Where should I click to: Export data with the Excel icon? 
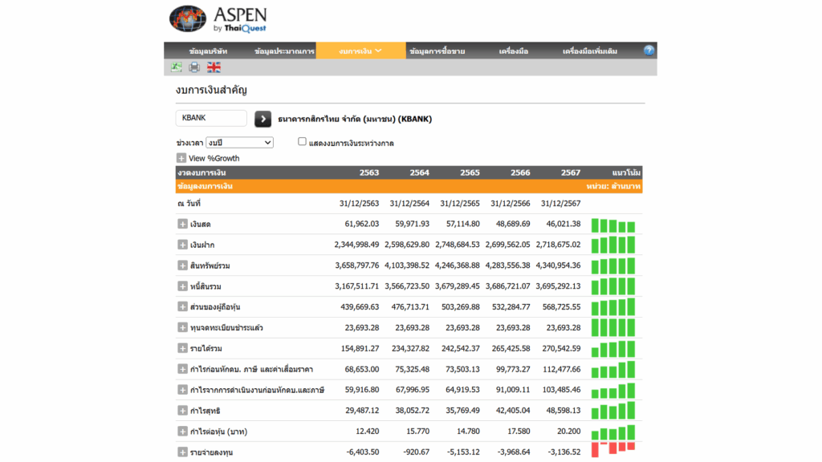(x=177, y=67)
